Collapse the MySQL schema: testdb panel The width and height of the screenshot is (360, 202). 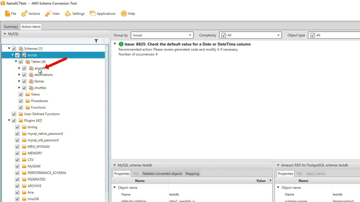pos(114,165)
